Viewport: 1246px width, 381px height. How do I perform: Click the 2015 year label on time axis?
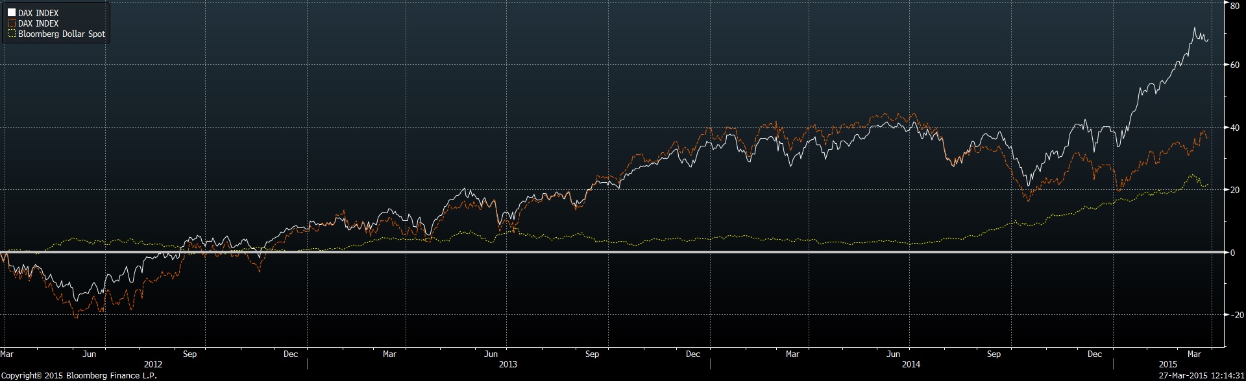[x=1167, y=364]
